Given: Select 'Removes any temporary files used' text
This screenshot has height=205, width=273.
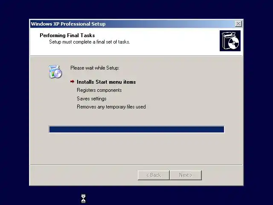Looking at the screenshot, I should 111,107.
